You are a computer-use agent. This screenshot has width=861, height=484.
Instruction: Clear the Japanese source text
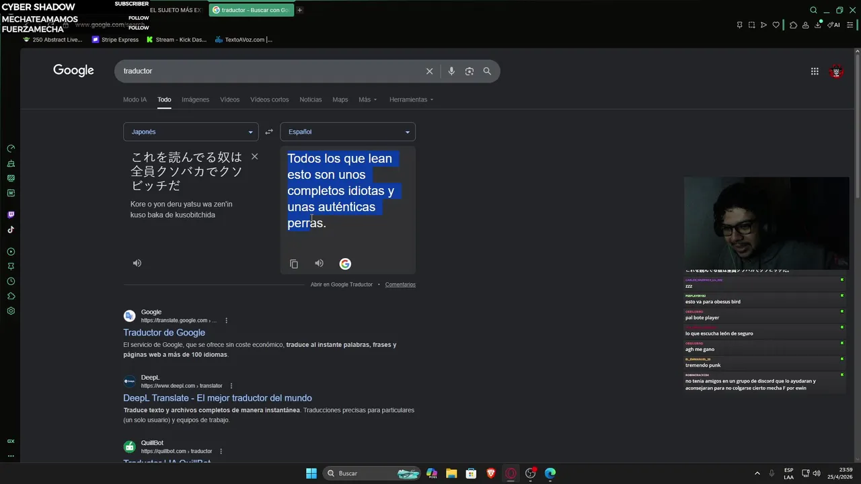pos(254,157)
